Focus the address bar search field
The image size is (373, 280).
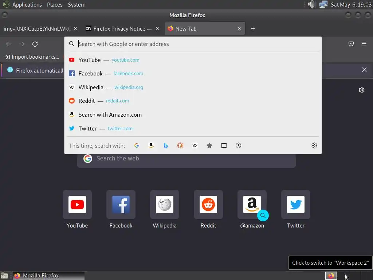(x=193, y=44)
